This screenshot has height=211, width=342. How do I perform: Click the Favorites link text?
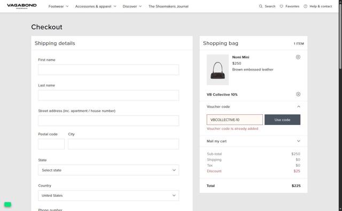click(292, 6)
